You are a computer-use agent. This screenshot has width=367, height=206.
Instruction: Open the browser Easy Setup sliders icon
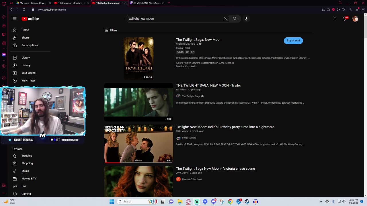pyautogui.click(x=364, y=9)
